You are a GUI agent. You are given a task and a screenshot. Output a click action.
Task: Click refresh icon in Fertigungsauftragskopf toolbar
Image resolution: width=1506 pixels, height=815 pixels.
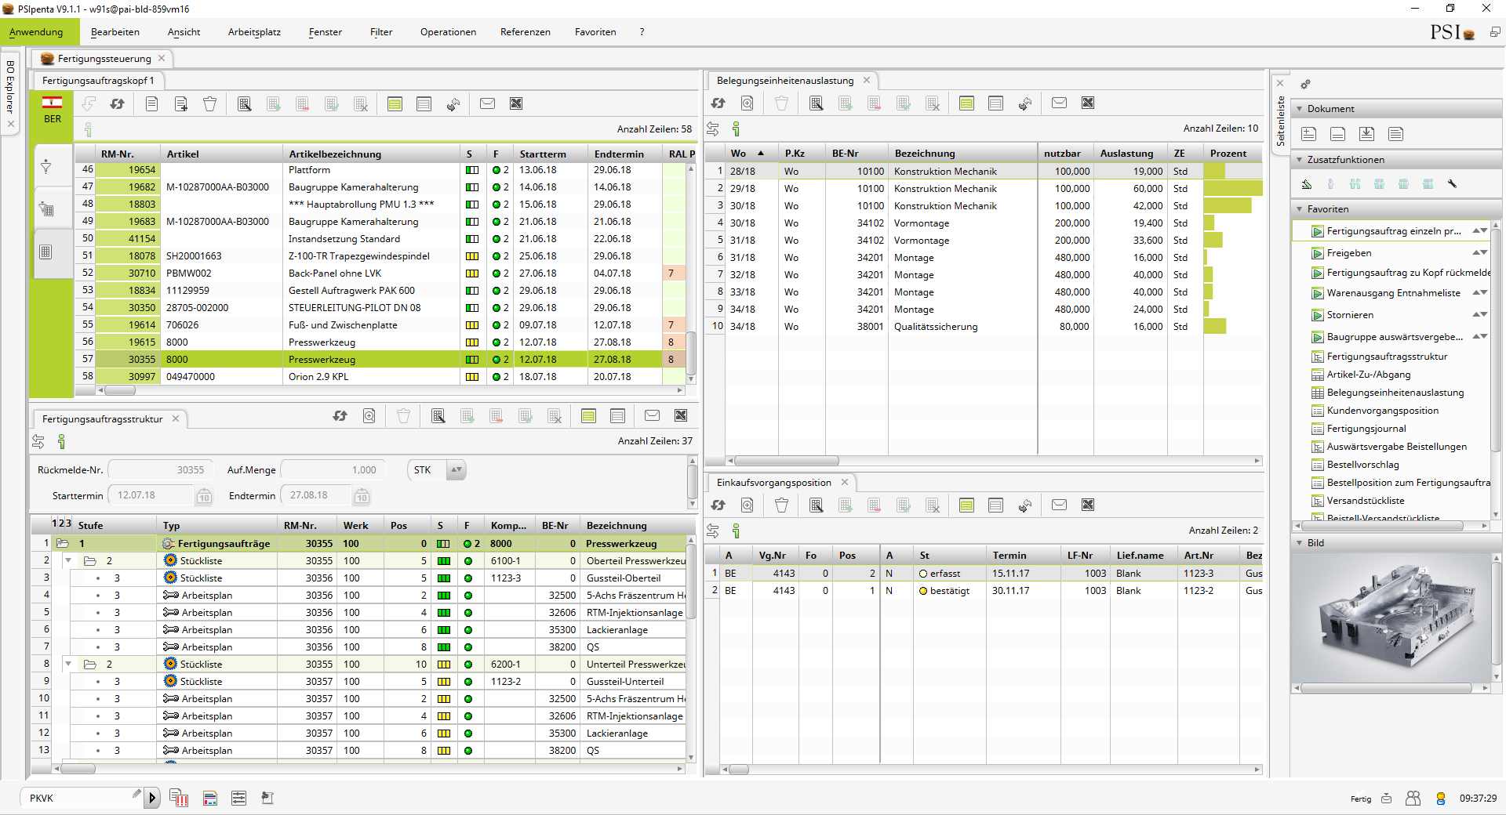tap(118, 103)
